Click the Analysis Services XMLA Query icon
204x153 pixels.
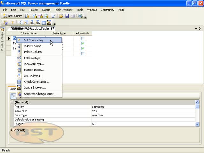(47, 16)
